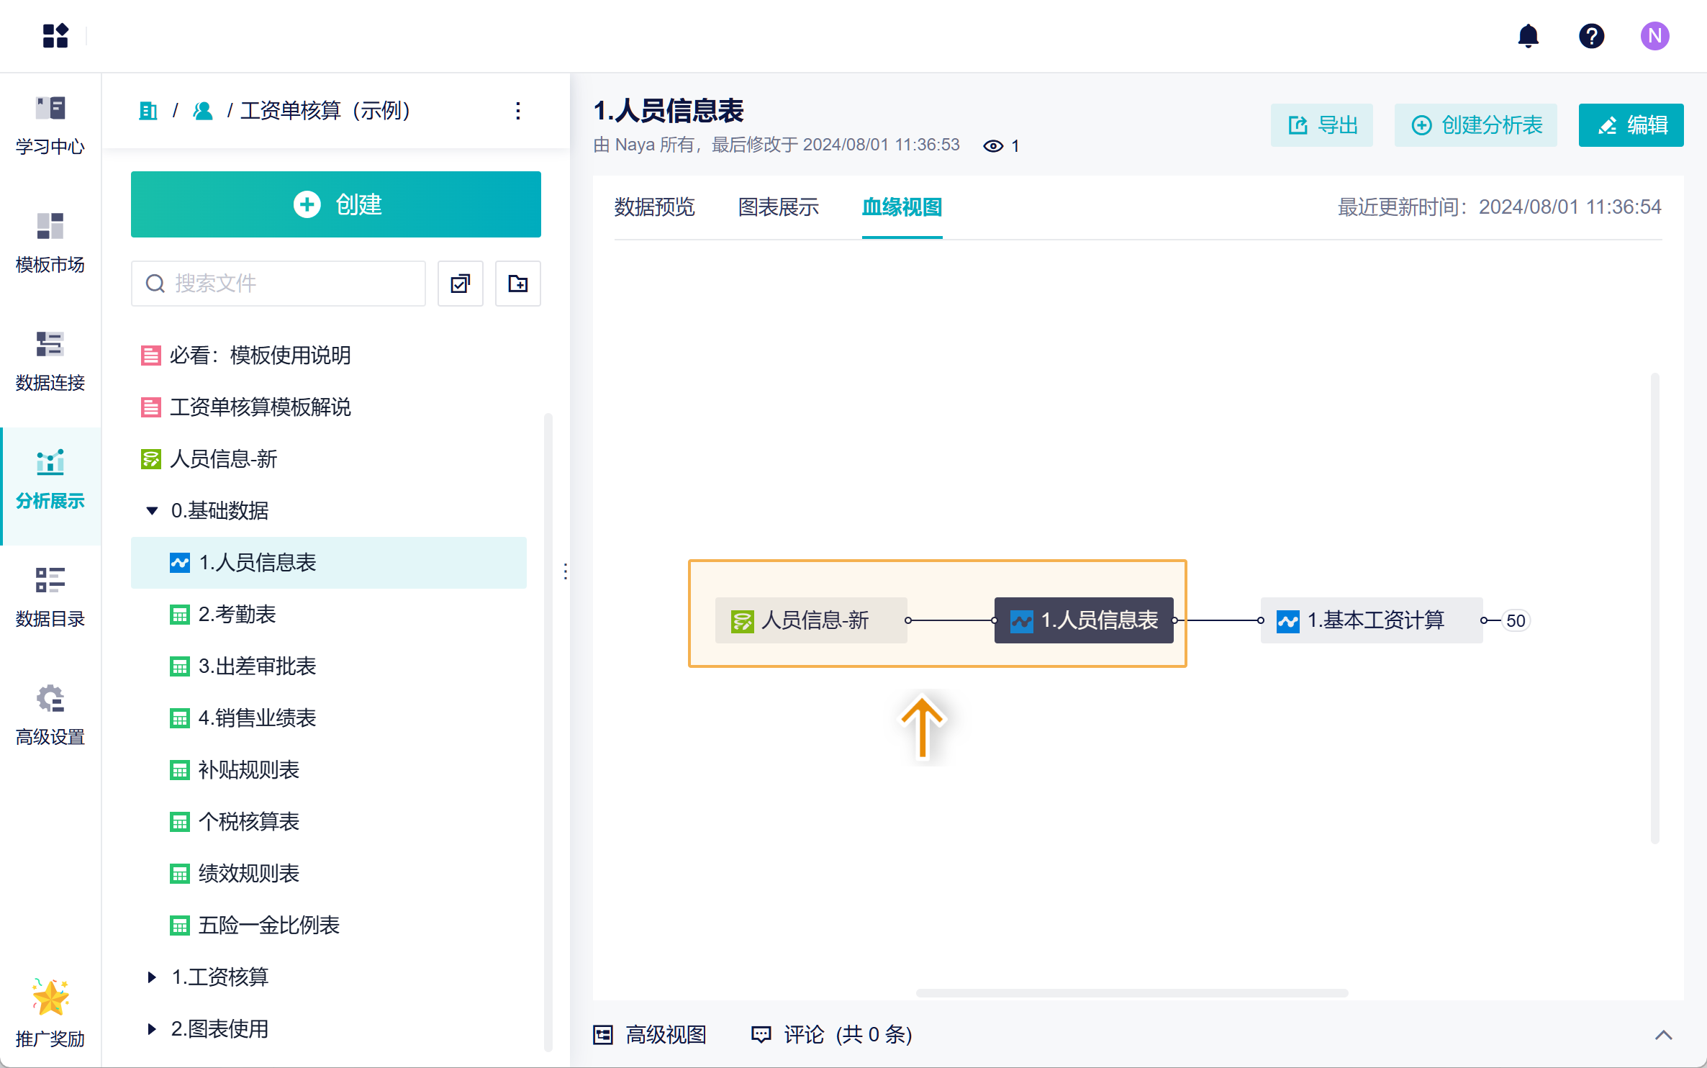Screen dimensions: 1707x1068
Task: Open 学习中心 in the sidebar
Action: 50,125
